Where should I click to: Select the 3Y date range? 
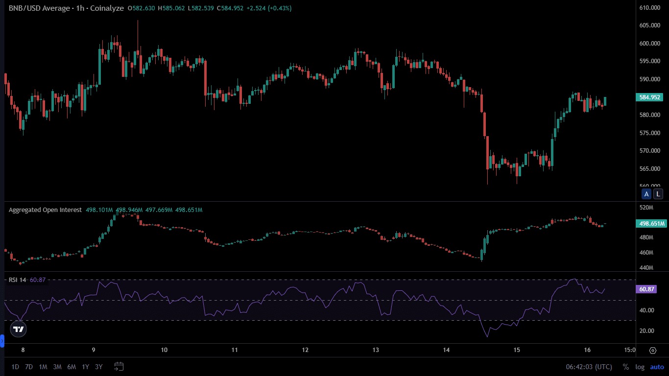point(99,367)
